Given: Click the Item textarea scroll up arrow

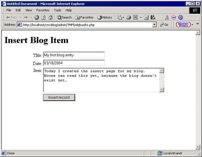Looking at the screenshot, I should click(162, 71).
